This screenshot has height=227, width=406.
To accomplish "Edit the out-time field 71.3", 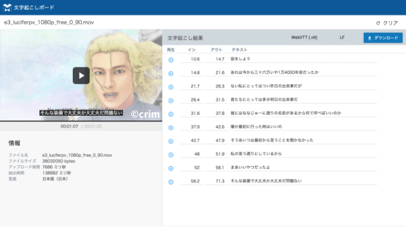I will 217,181.
